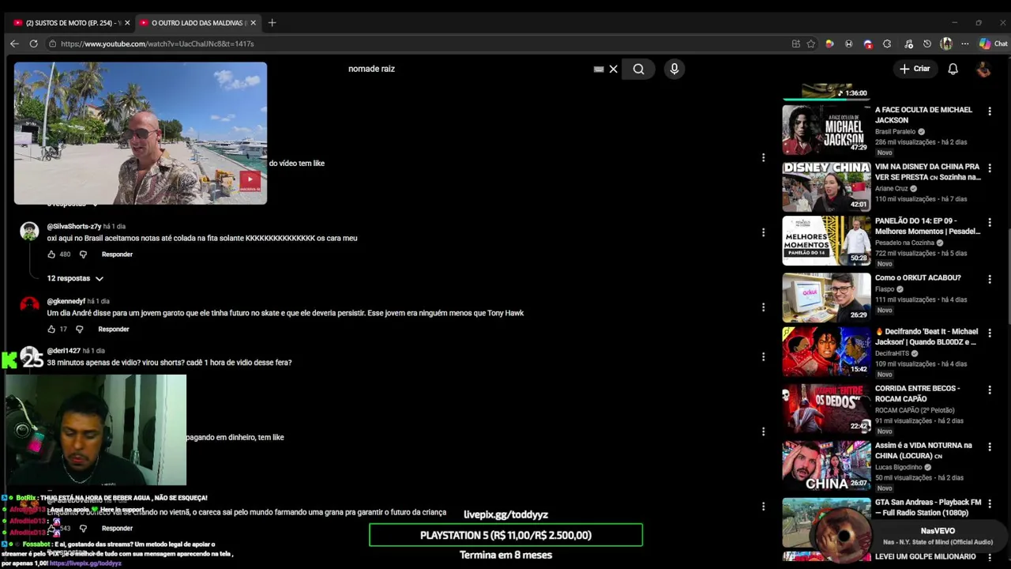Like the @SilvaShorts-z7y comment
Image resolution: width=1011 pixels, height=569 pixels.
pyautogui.click(x=51, y=254)
